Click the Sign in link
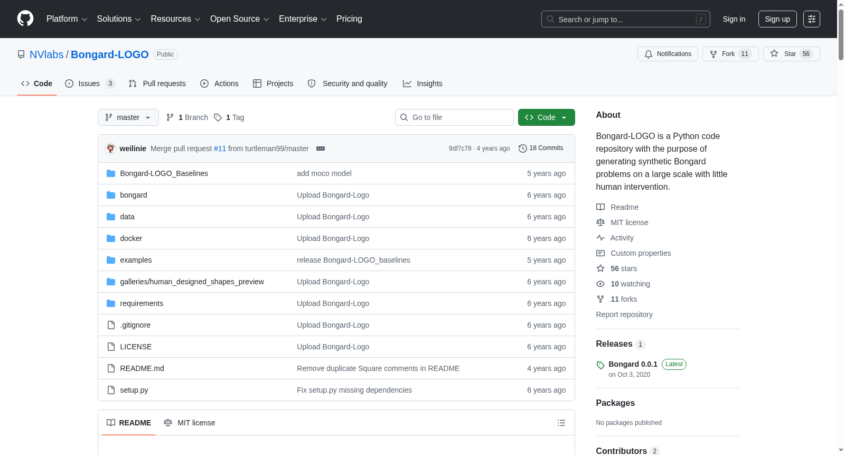The image size is (845, 455). click(x=734, y=19)
